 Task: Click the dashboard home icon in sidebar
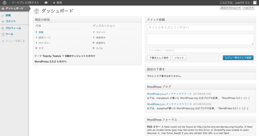3,8
